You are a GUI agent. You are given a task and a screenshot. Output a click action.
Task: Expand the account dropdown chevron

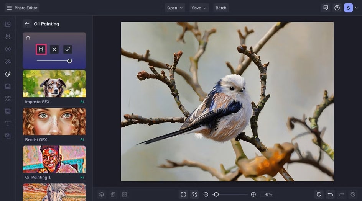pyautogui.click(x=356, y=8)
